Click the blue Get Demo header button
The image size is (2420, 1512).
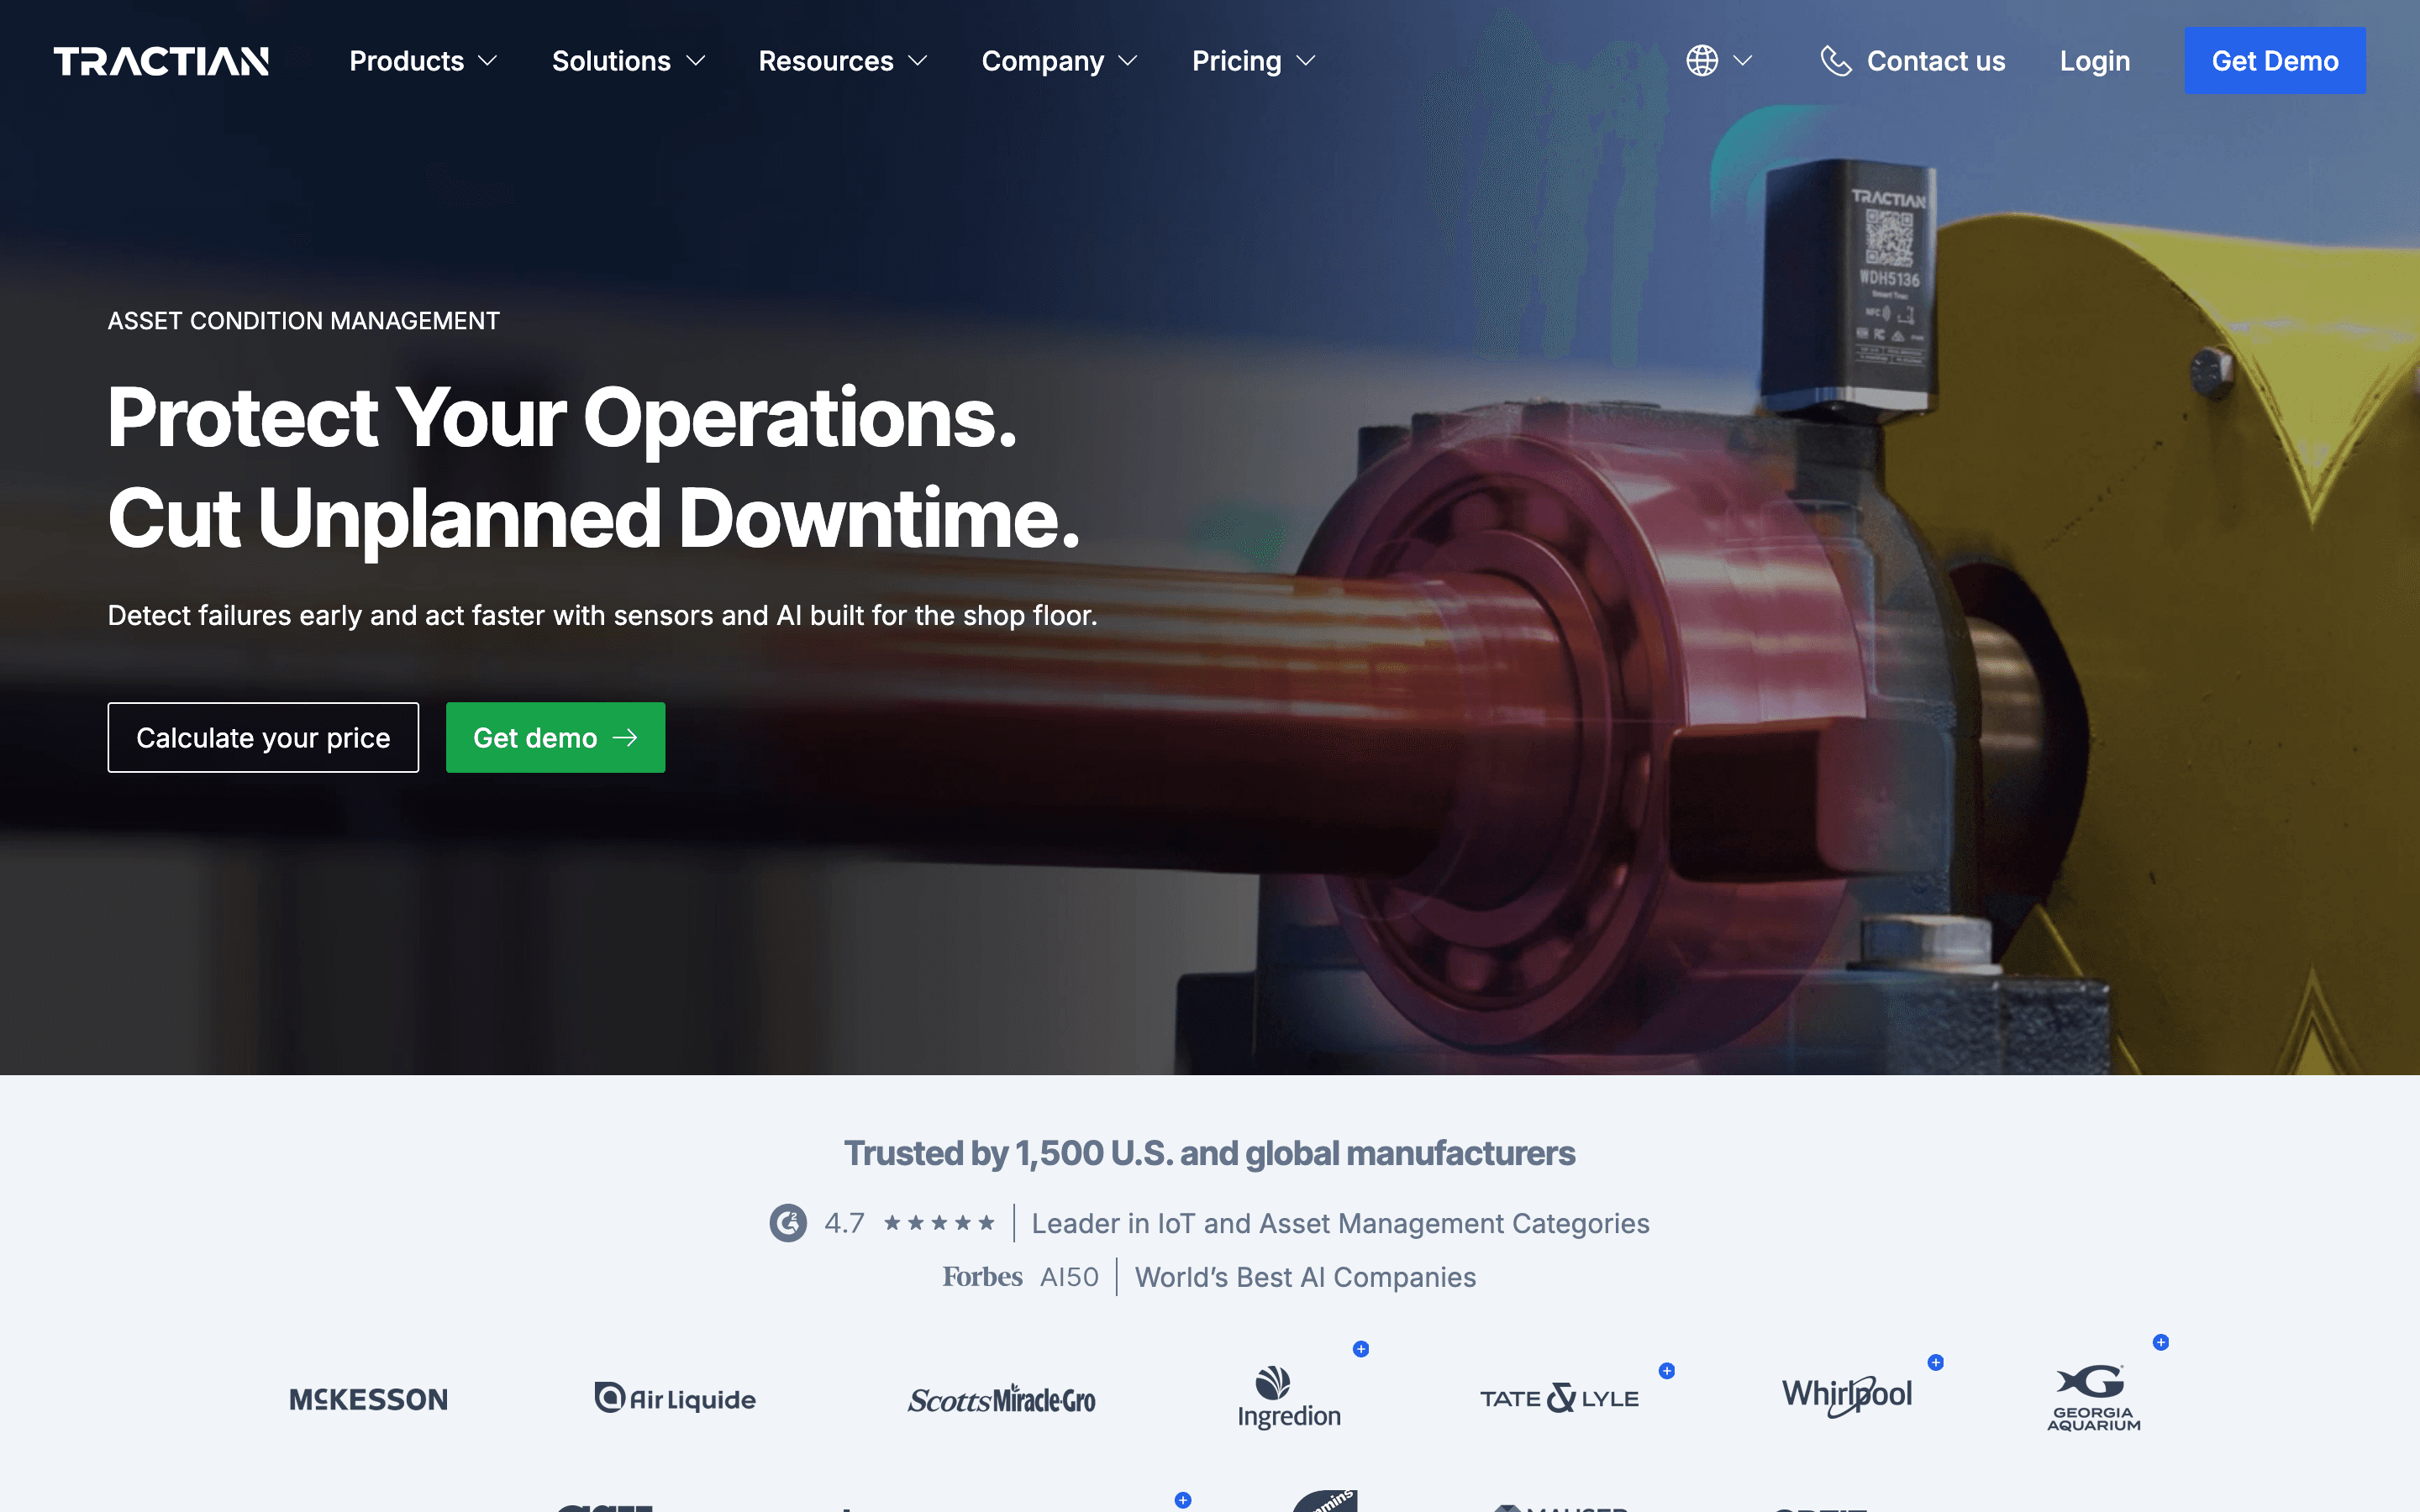pyautogui.click(x=2274, y=61)
